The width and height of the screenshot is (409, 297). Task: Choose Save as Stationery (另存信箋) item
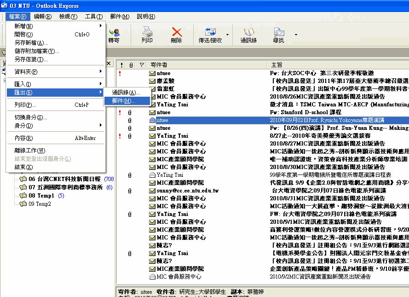[56, 59]
